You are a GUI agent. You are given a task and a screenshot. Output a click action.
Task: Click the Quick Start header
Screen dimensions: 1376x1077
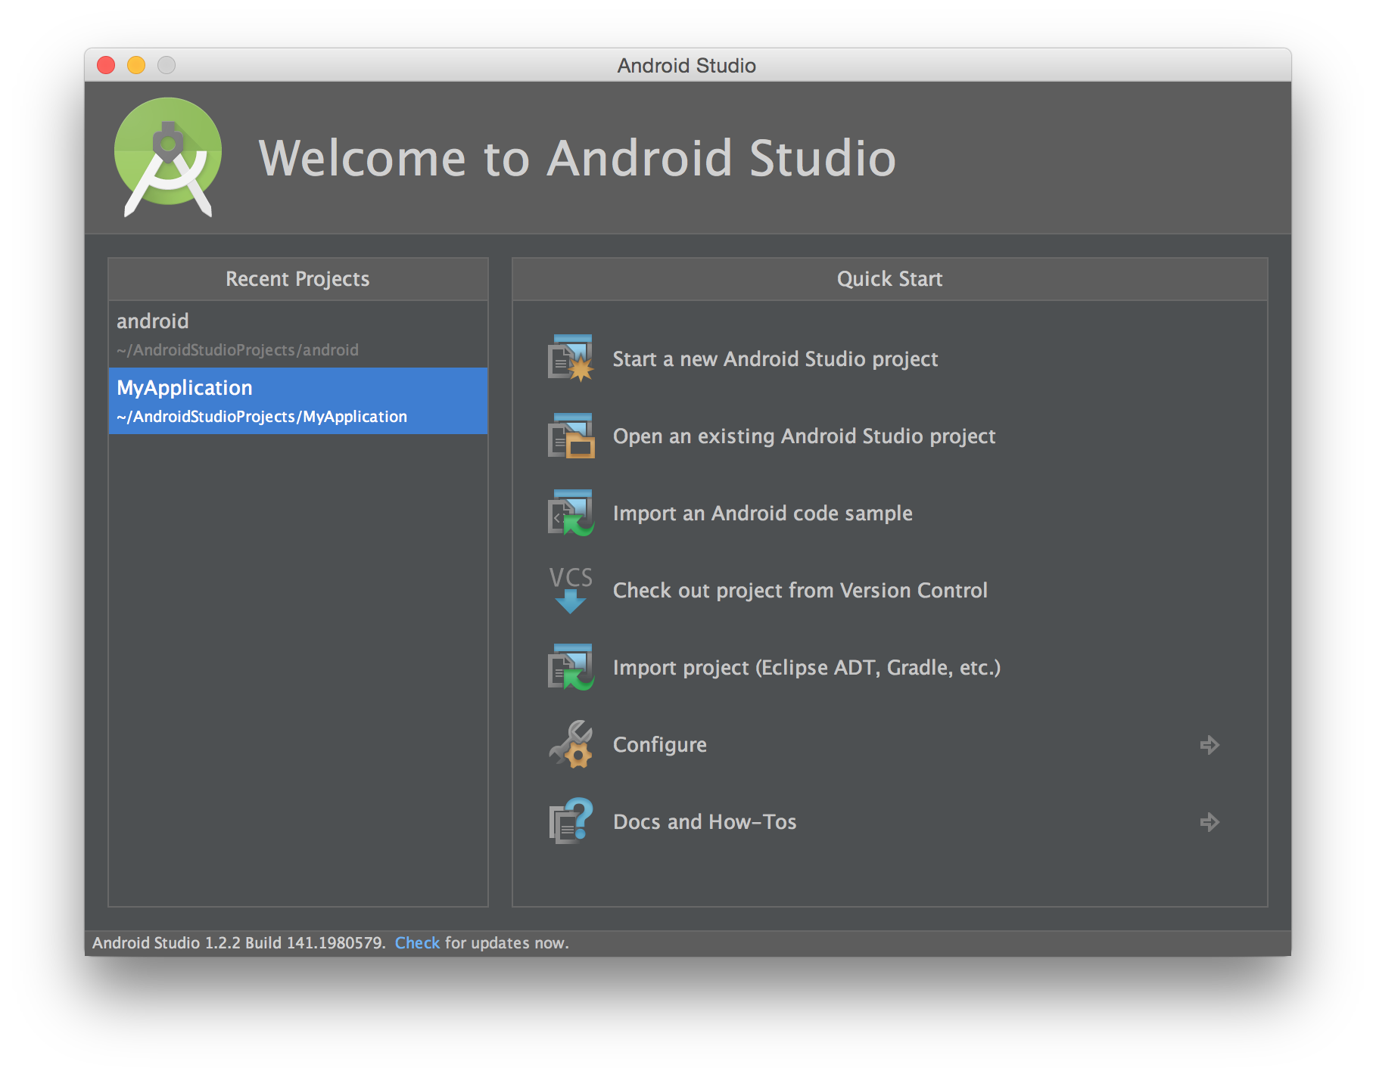889,279
